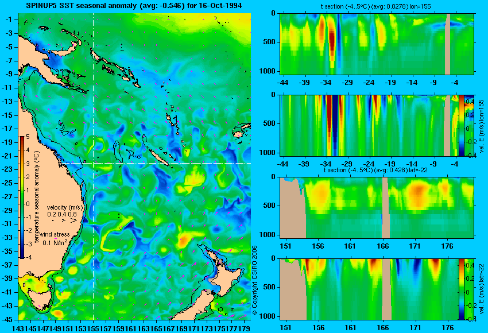
Task: Click the 'vel. E (m/s) lon=155' axis label
Action: (x=481, y=127)
